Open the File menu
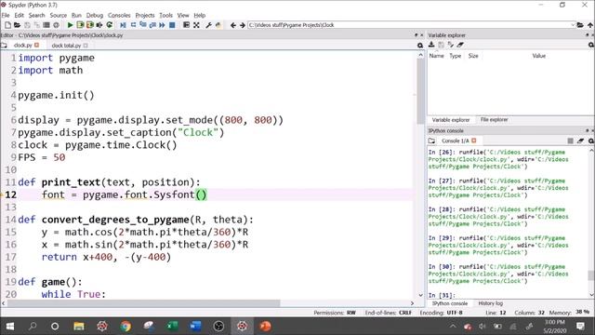Viewport: 595px width, 335px height. point(6,15)
